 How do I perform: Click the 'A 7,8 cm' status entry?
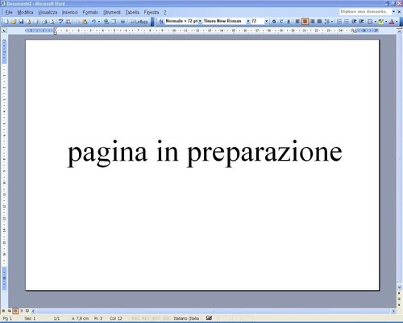point(80,318)
